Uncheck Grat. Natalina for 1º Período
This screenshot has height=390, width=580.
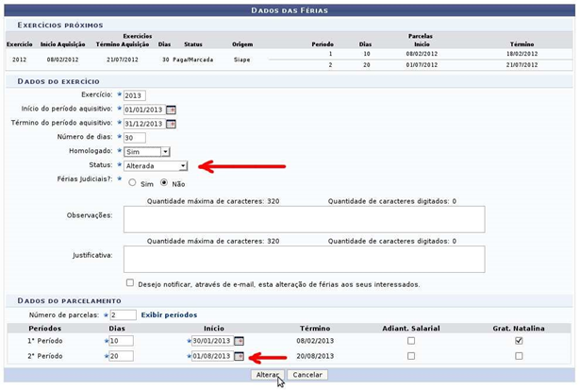[519, 341]
